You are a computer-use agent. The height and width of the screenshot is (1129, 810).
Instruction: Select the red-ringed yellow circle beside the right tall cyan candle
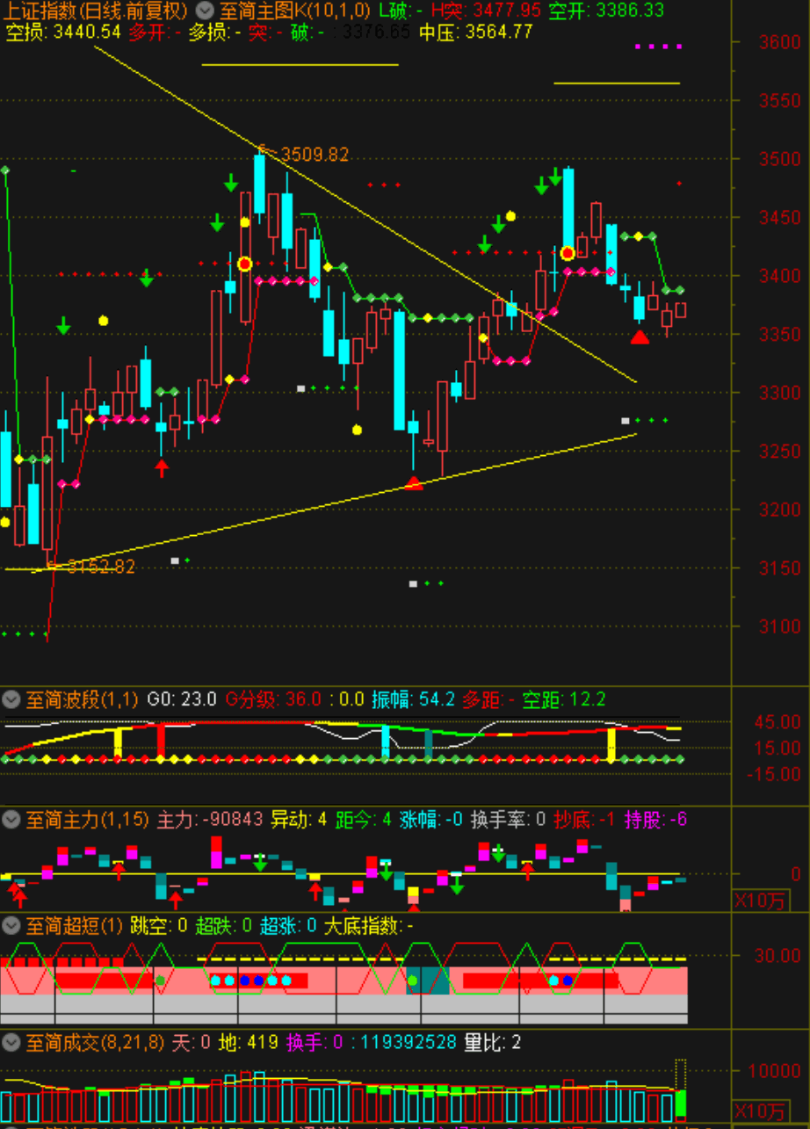[x=568, y=253]
